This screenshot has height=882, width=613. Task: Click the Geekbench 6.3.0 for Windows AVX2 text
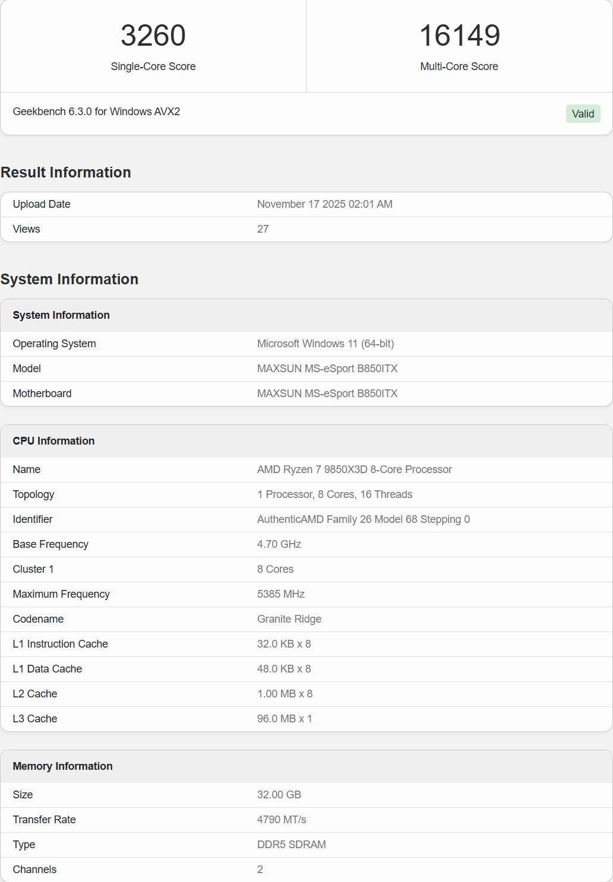click(96, 112)
